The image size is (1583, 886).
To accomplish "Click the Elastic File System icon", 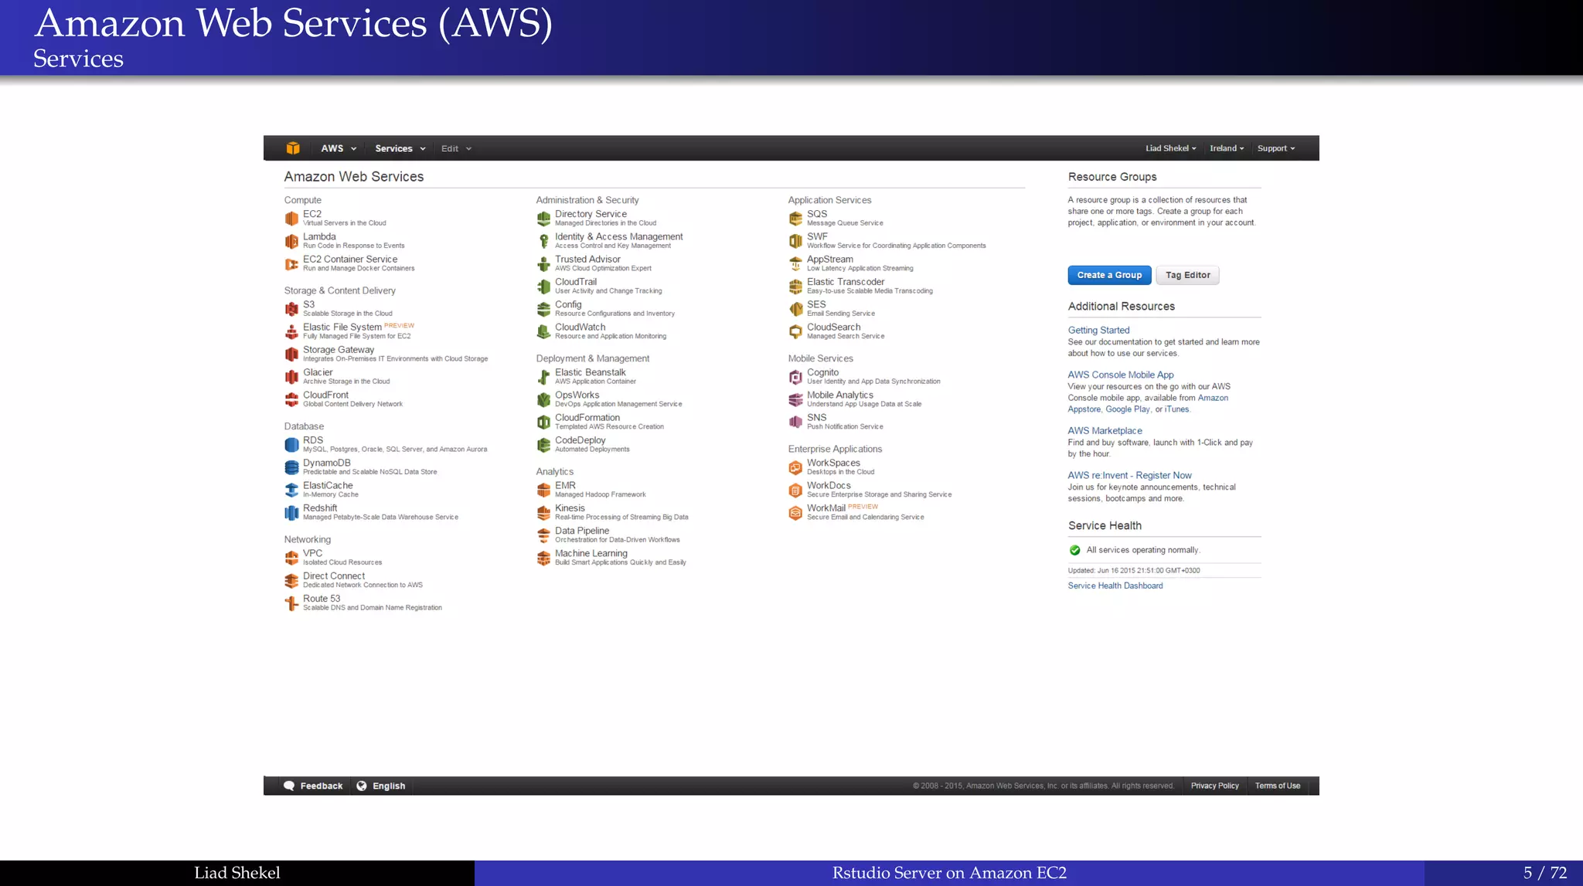I will pos(291,332).
